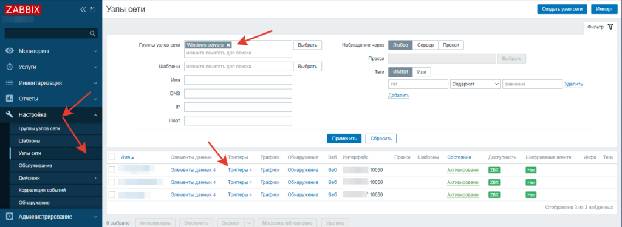Click Создать узел сети button
Viewport: 622px width, 227px height.
pos(562,9)
